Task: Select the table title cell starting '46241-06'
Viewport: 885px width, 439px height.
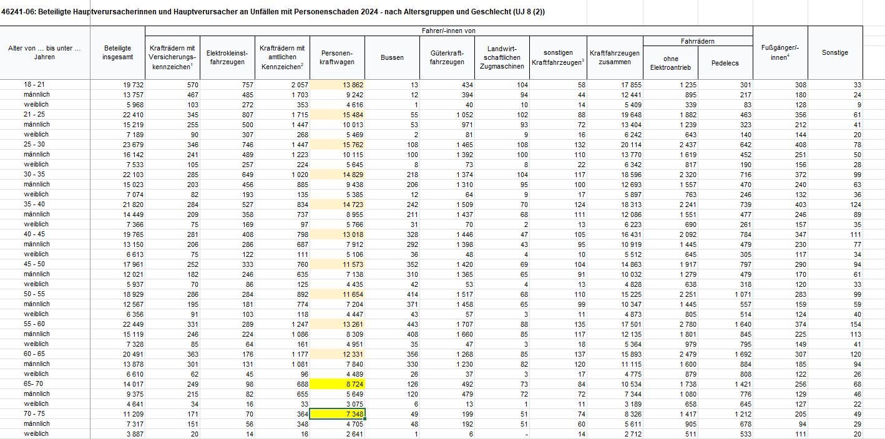Action: (x=273, y=12)
